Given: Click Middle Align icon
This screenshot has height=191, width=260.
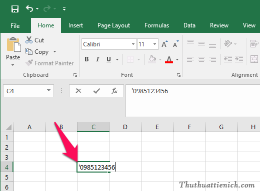Looking at the screenshot, I should click(x=201, y=44).
